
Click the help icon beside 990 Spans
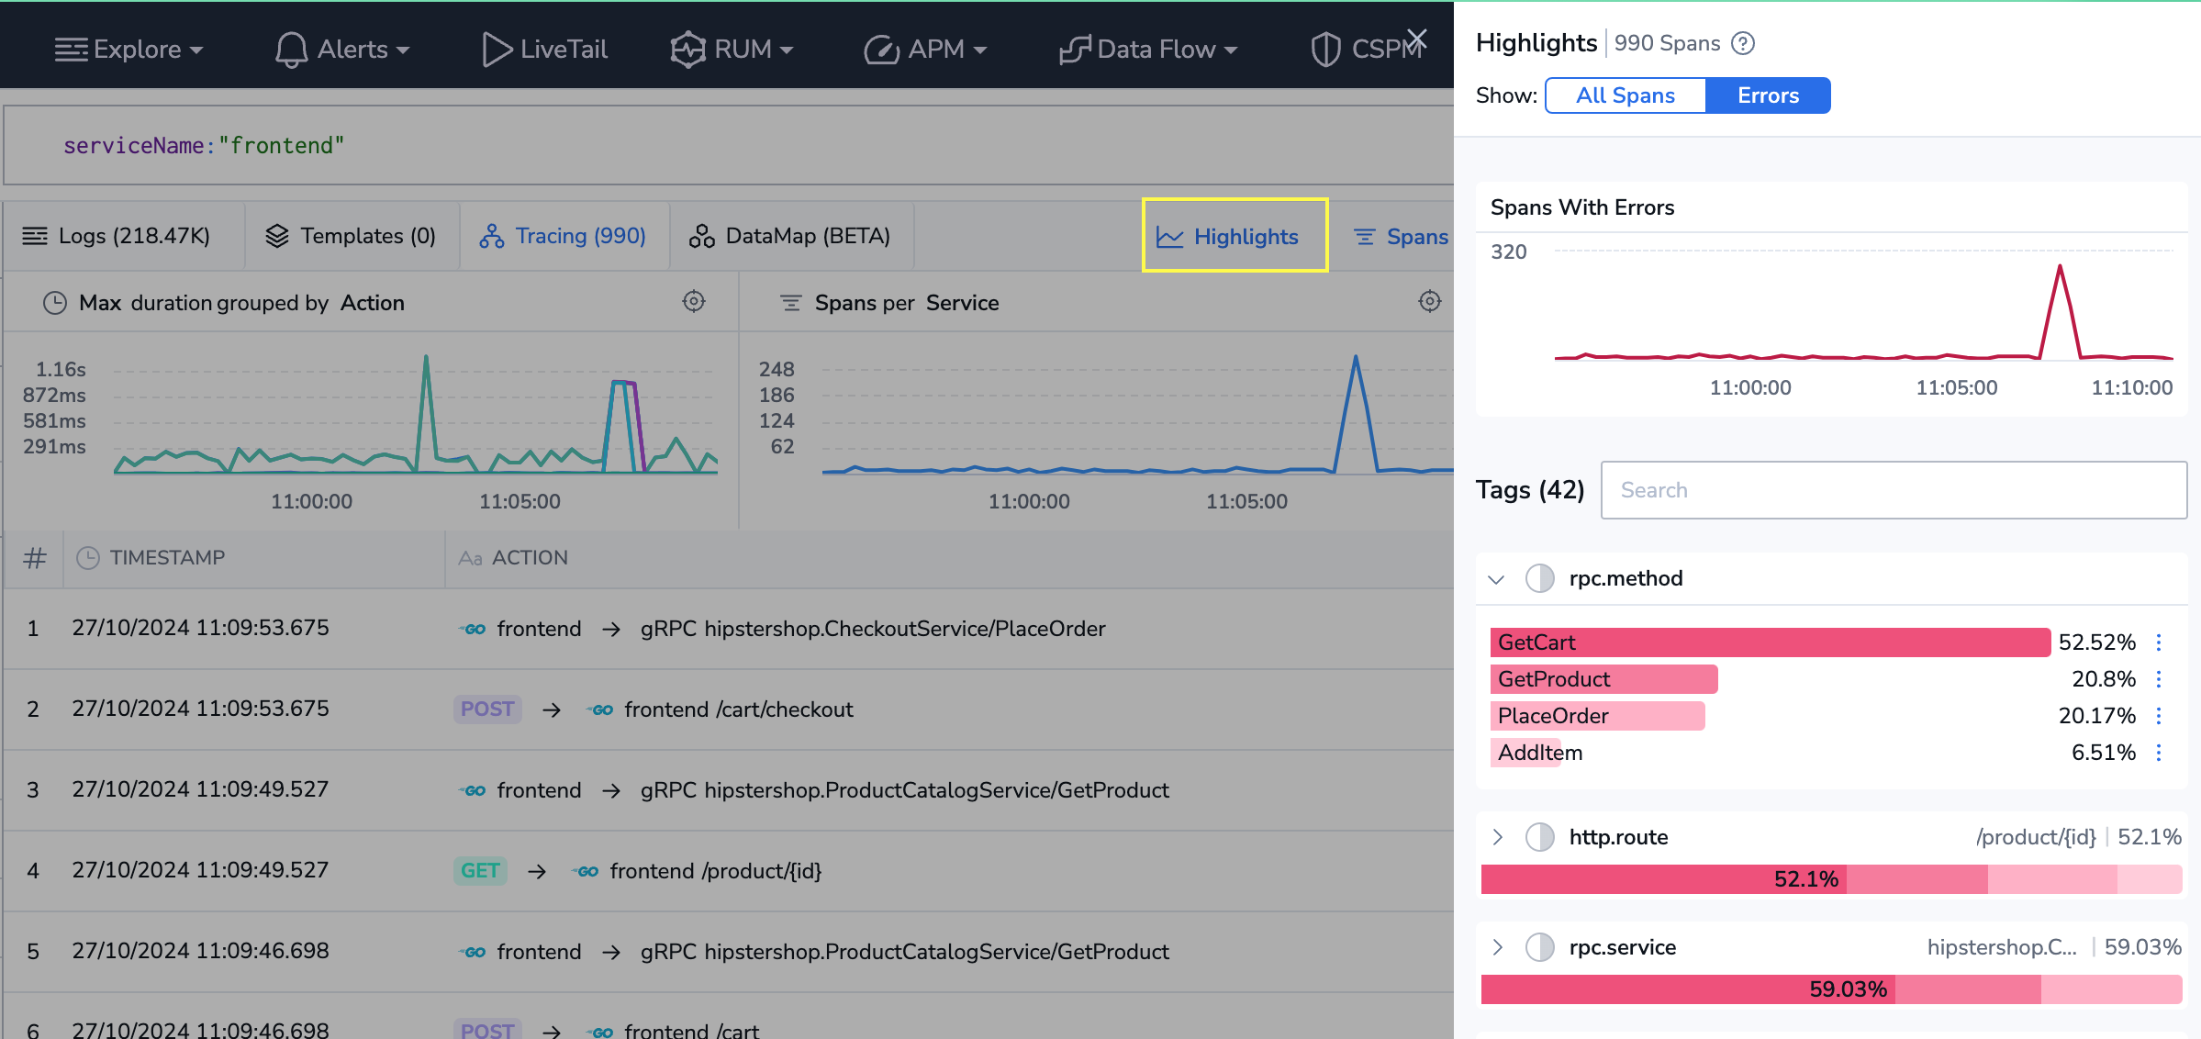tap(1742, 43)
